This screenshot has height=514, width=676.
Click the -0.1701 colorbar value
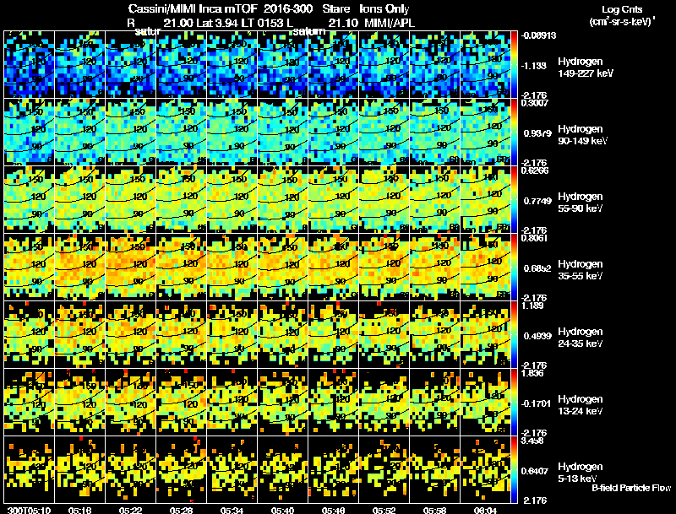click(x=536, y=403)
